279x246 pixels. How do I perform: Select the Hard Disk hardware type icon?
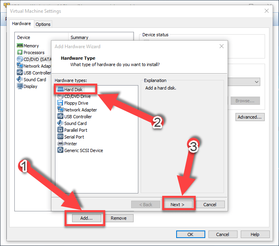[x=60, y=90]
